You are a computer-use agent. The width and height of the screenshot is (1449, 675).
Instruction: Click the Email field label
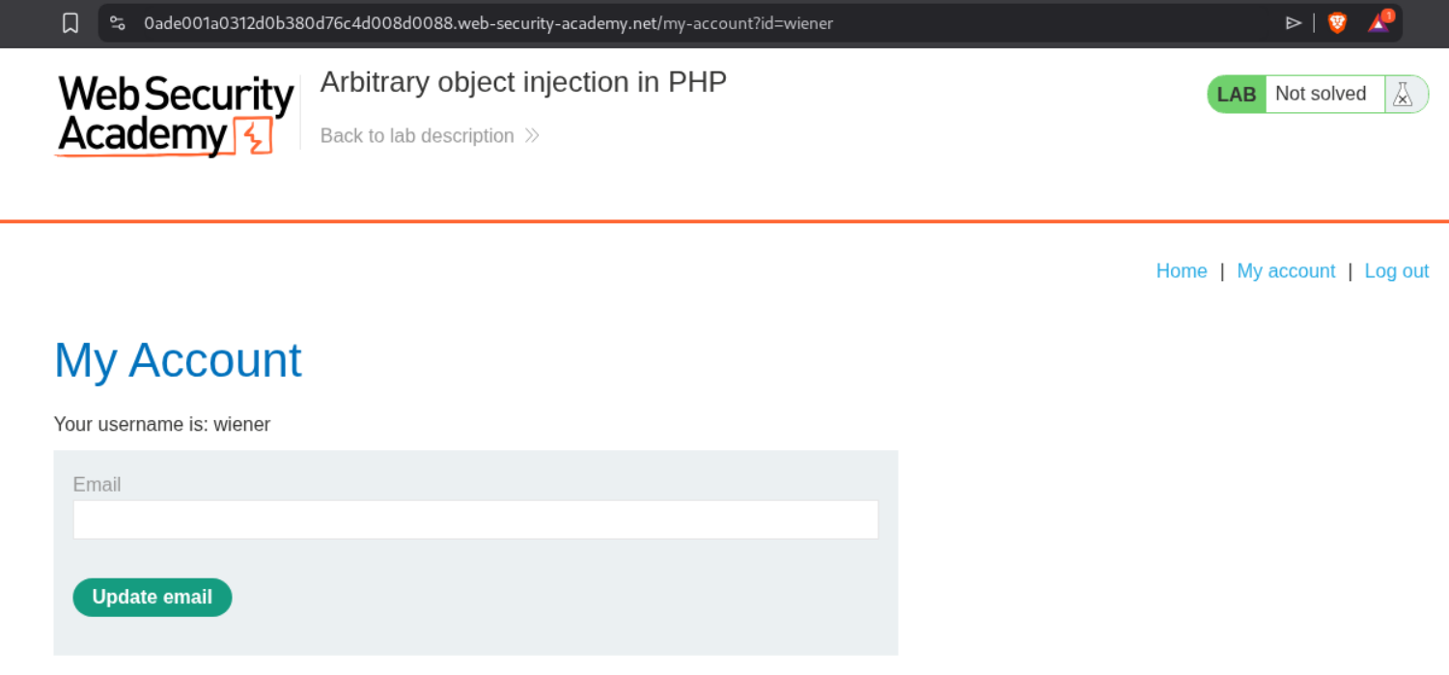click(98, 485)
